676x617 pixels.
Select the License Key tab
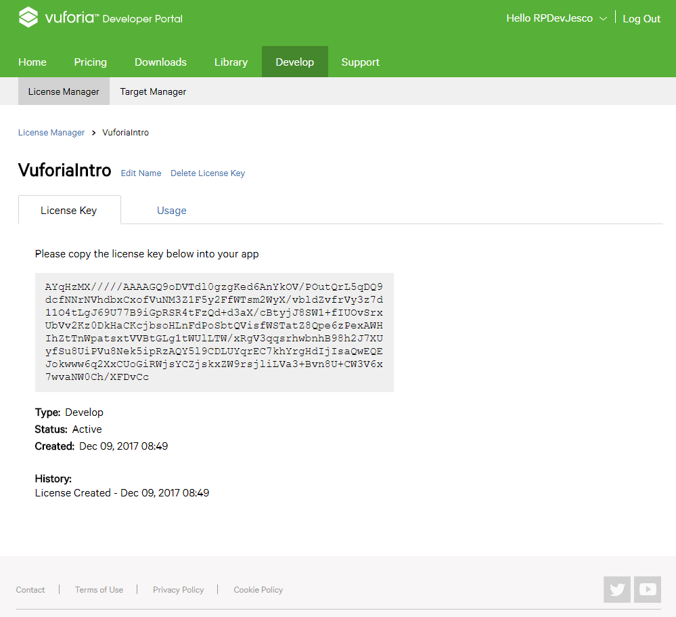[x=69, y=210]
